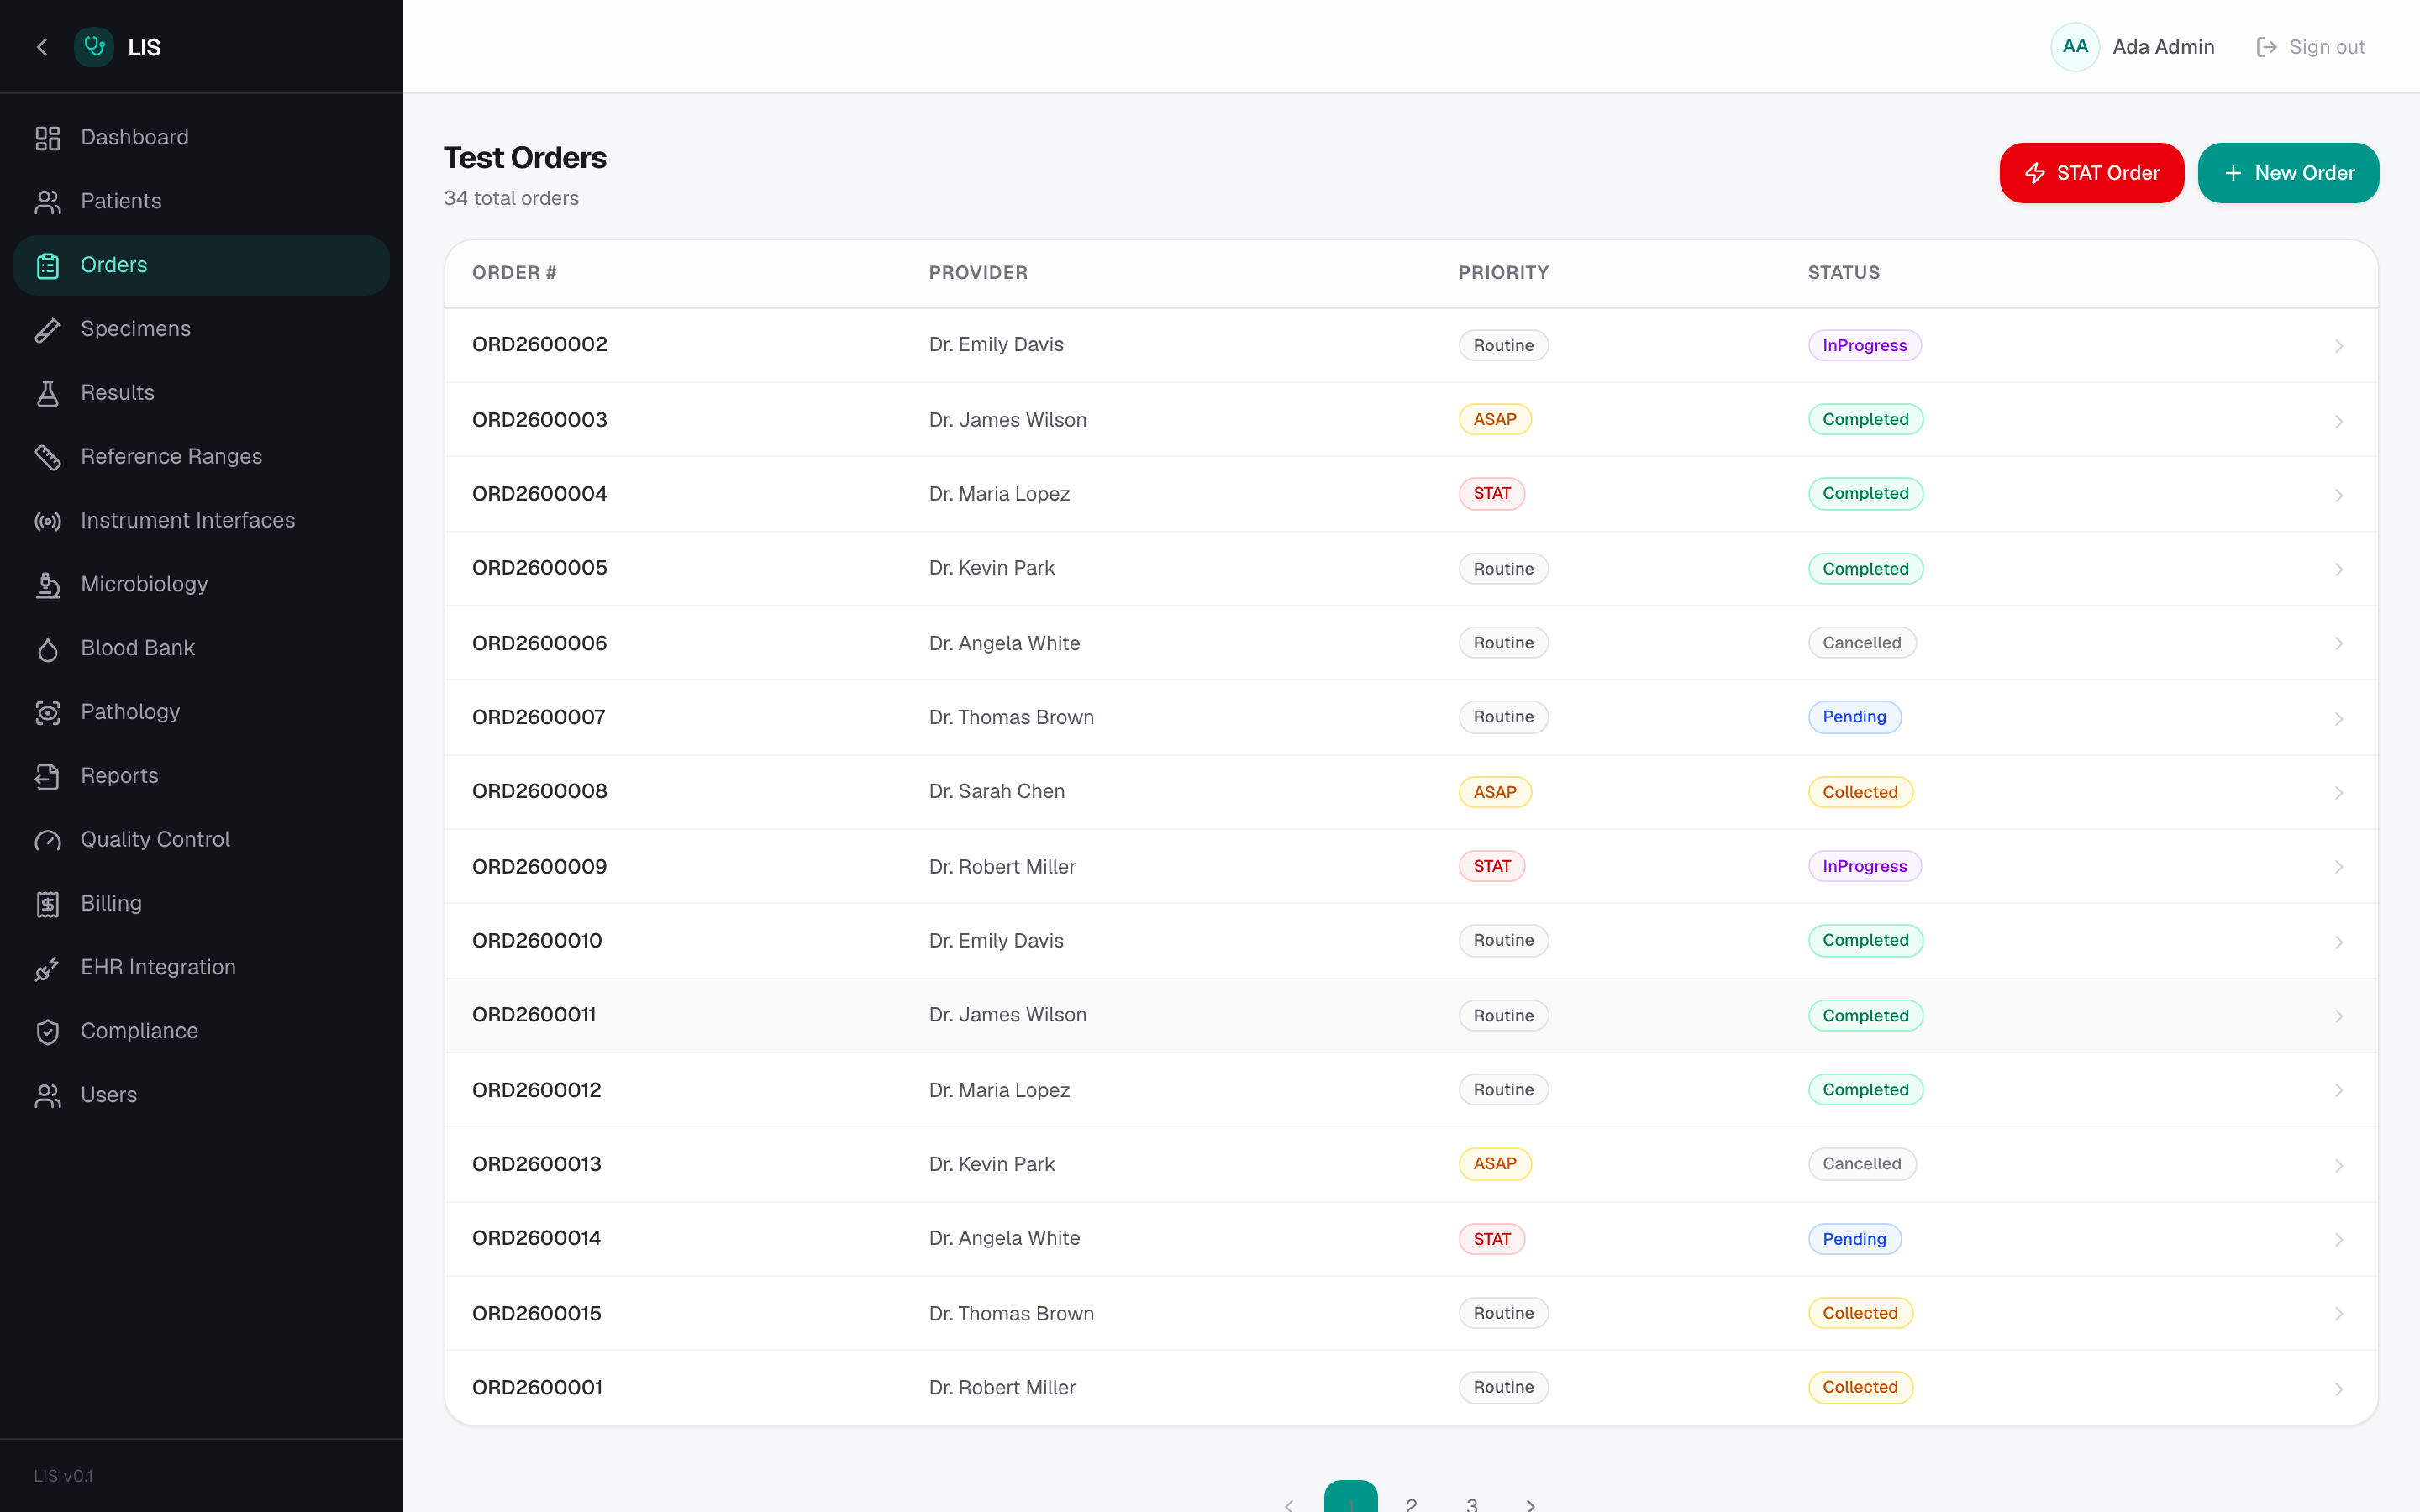This screenshot has width=2420, height=1512.
Task: Go to pagination page 2
Action: pos(1411,1502)
